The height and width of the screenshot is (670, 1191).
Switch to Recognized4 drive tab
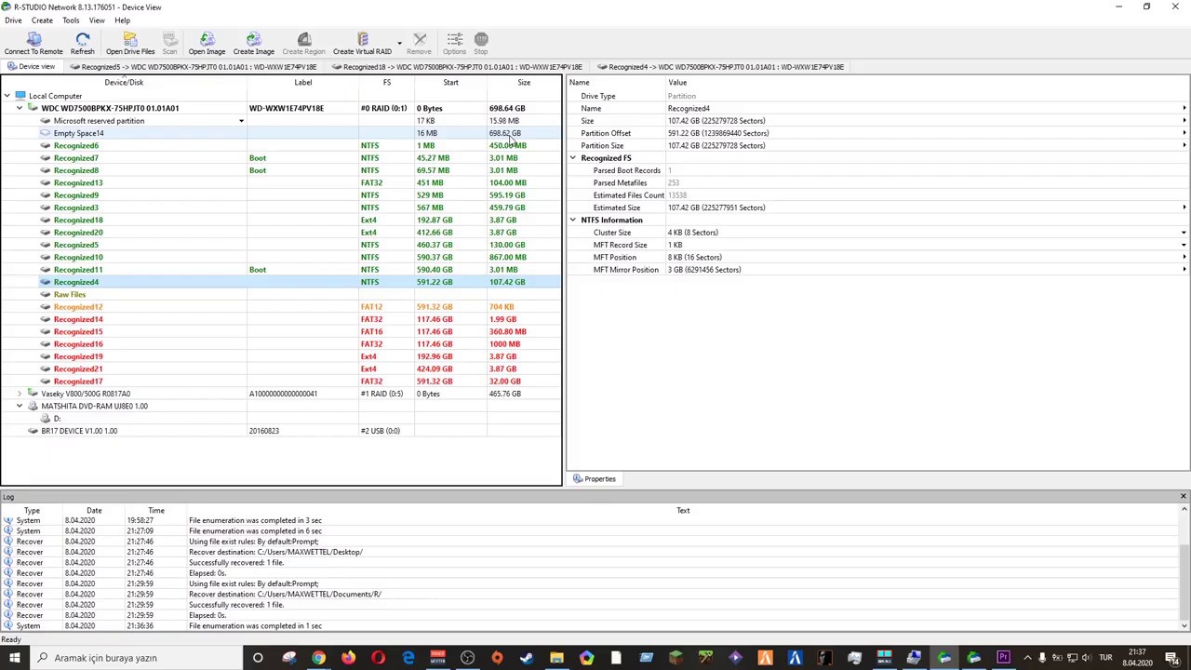[x=720, y=67]
